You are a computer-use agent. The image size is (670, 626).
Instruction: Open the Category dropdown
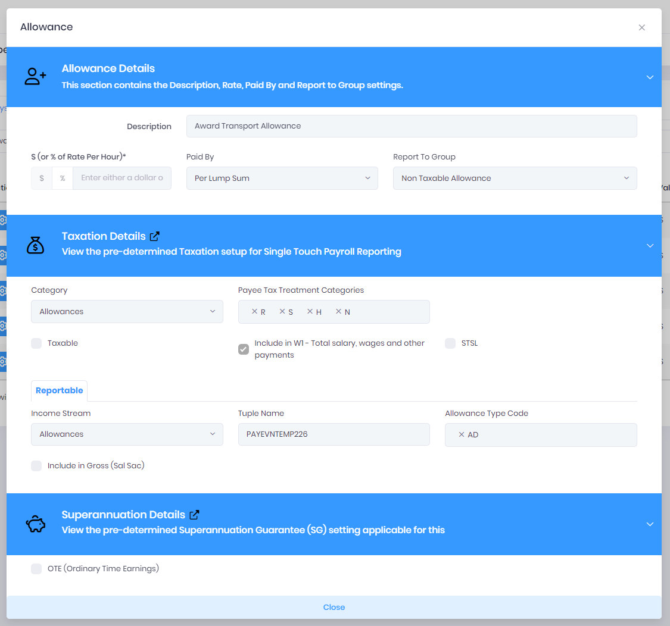pyautogui.click(x=127, y=311)
